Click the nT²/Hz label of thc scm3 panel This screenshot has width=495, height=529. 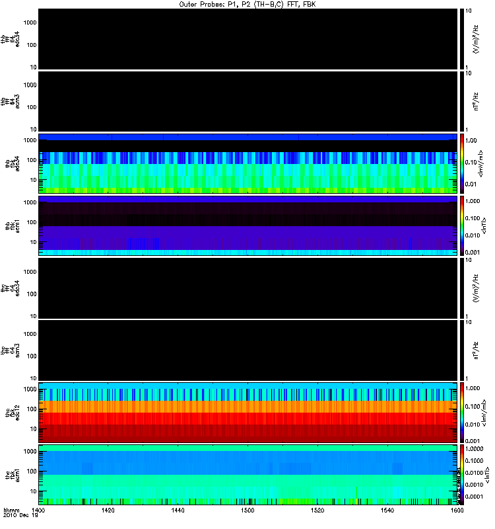[476, 350]
